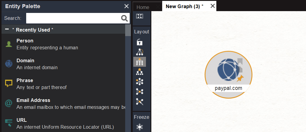
Task: Select the Person entity icon
Action: pos(9,44)
